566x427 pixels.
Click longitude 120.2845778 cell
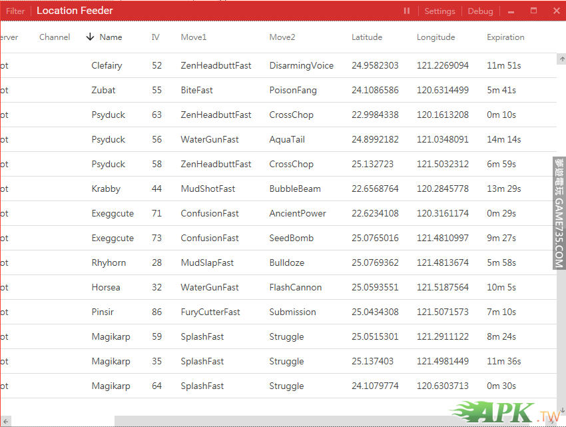443,189
